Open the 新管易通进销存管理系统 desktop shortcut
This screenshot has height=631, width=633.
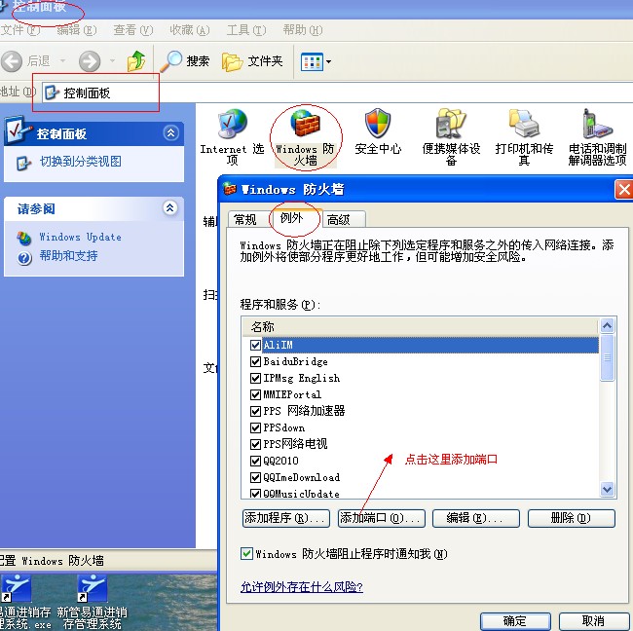pos(93,603)
